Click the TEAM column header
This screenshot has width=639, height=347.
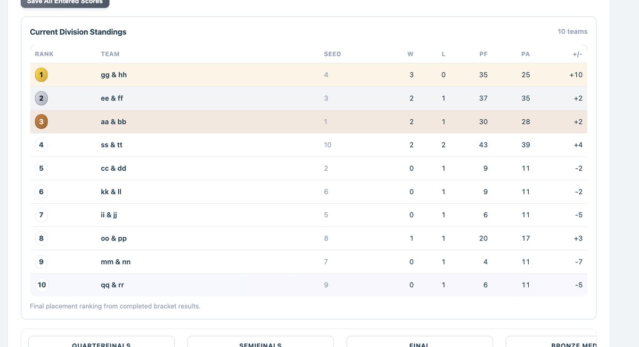110,54
